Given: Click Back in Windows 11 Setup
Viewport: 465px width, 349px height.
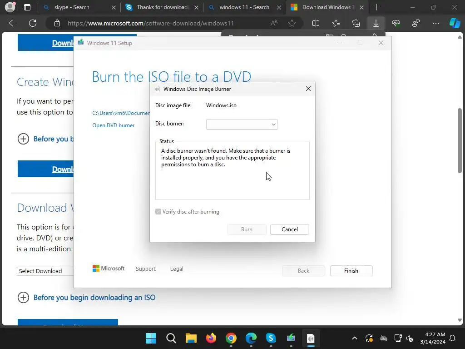Looking at the screenshot, I should pos(303,271).
